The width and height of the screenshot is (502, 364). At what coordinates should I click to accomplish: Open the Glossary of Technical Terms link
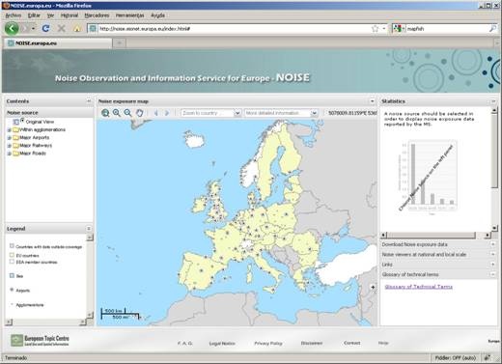pyautogui.click(x=419, y=287)
